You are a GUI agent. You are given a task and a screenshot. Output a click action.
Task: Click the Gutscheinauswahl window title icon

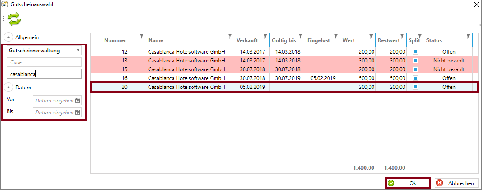pyautogui.click(x=4, y=4)
